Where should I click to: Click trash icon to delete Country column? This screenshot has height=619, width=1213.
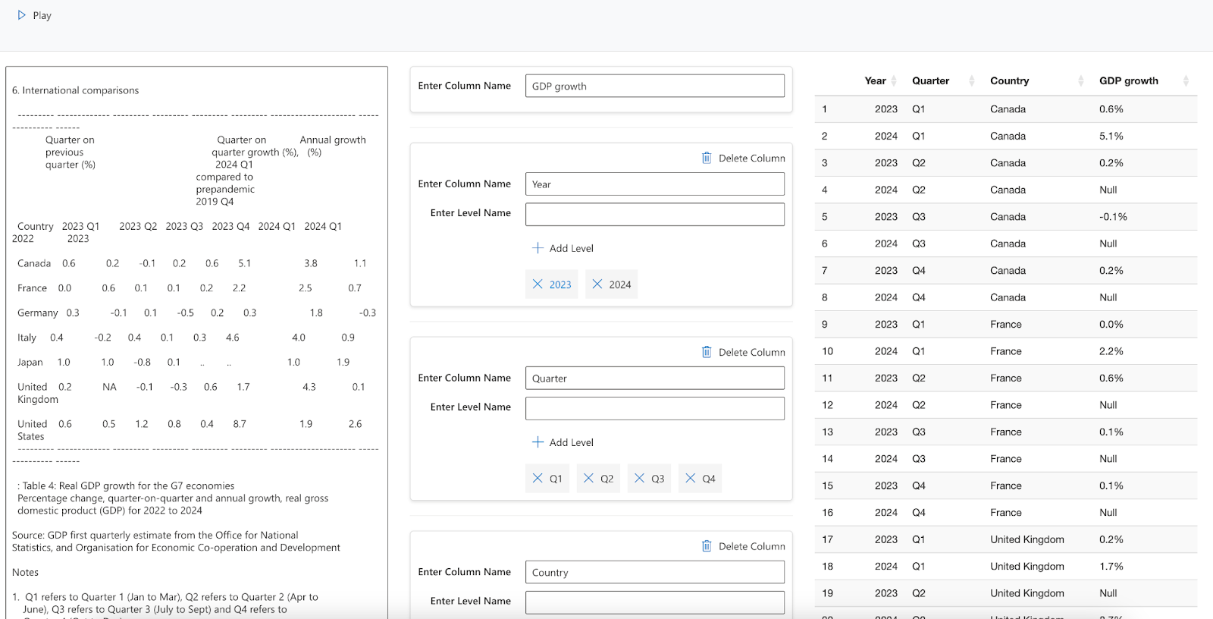click(x=707, y=546)
